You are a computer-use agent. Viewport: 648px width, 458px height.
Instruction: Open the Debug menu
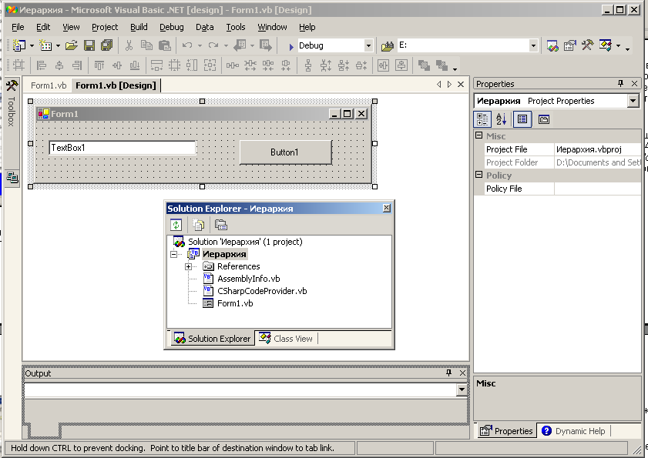coord(172,27)
